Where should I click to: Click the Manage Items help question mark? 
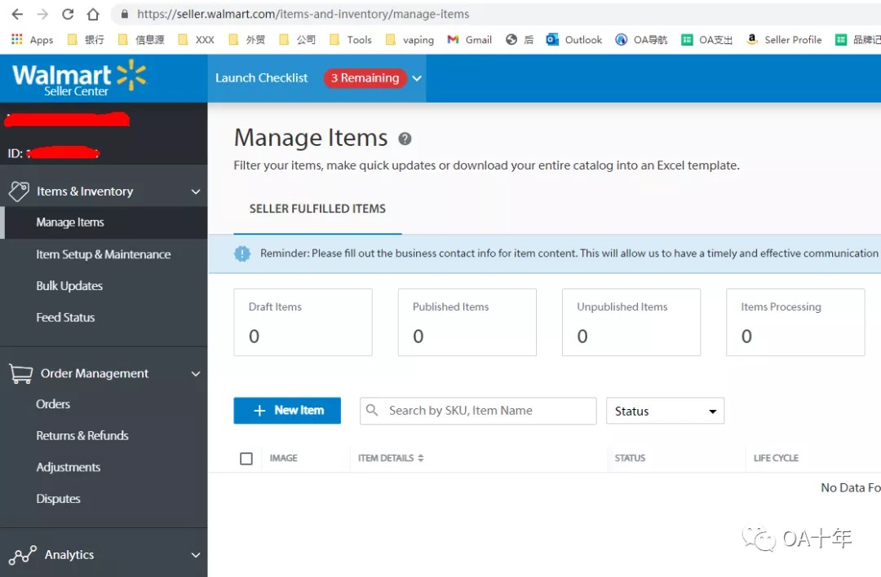coord(405,139)
